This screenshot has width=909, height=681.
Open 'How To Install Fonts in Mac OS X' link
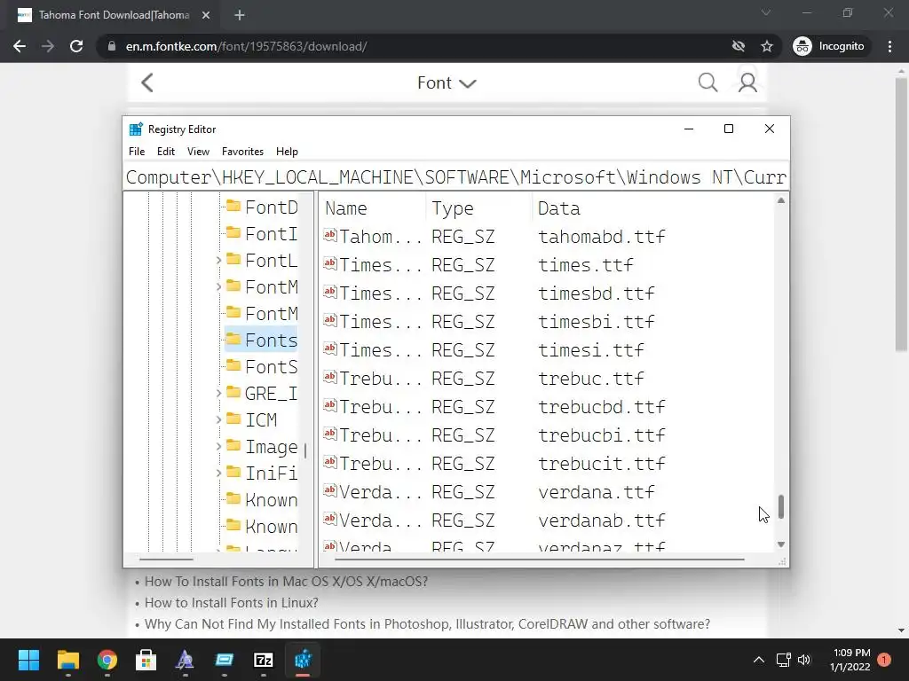click(287, 582)
